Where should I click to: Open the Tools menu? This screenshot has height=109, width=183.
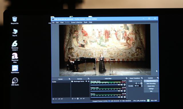85,22
